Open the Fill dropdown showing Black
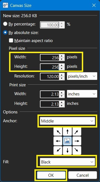 67,162
